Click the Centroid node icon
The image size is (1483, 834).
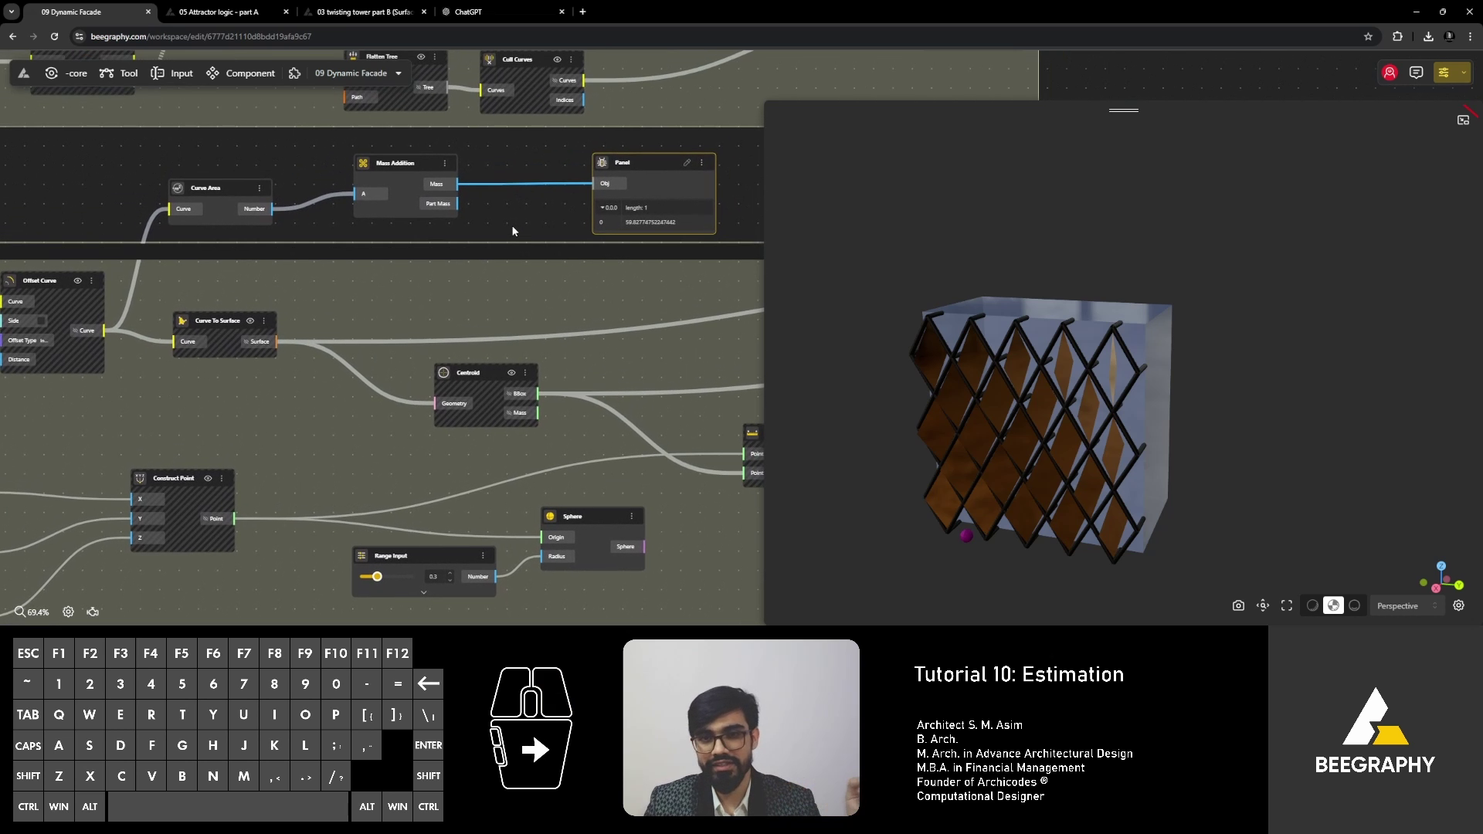[444, 372]
